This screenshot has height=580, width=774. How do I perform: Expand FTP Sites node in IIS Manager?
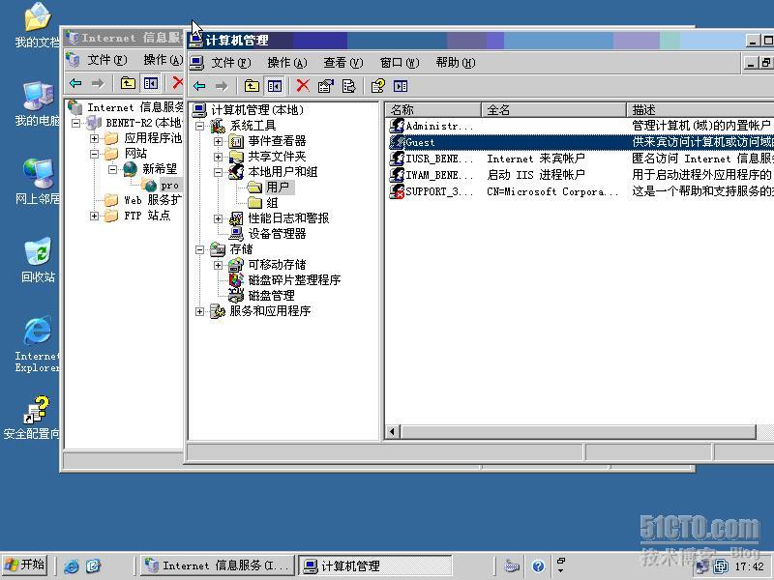pos(94,216)
